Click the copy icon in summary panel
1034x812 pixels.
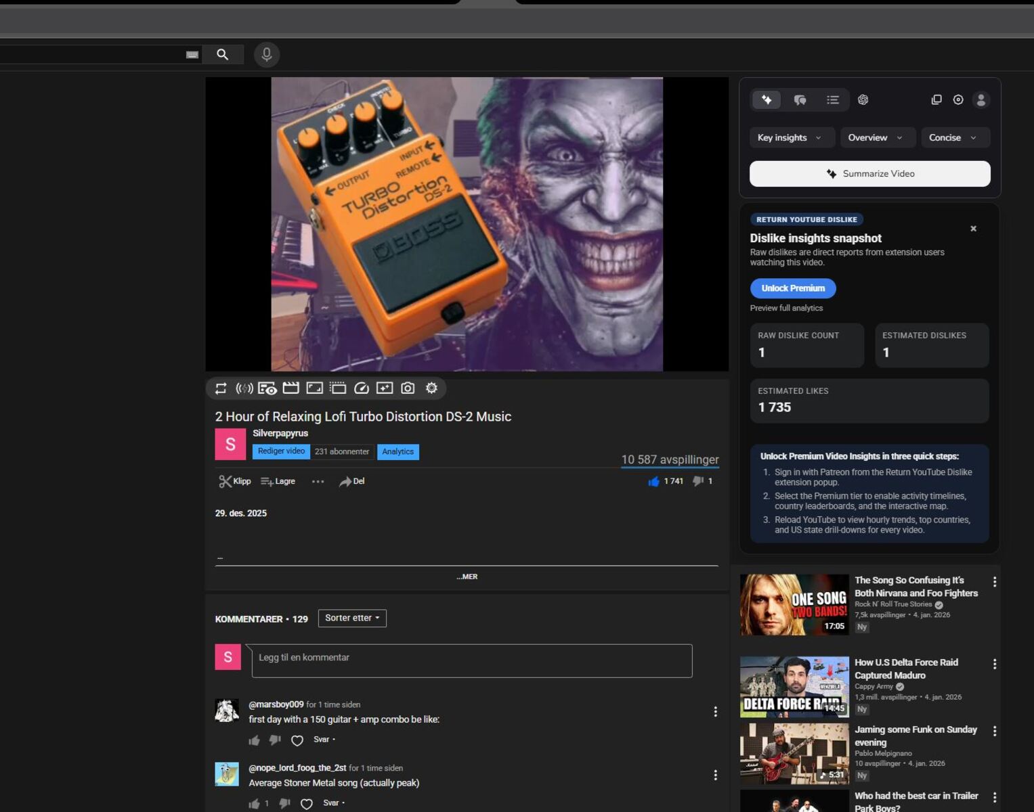click(x=936, y=100)
